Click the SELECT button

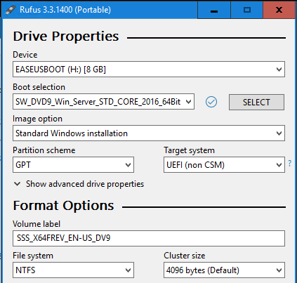click(x=256, y=102)
